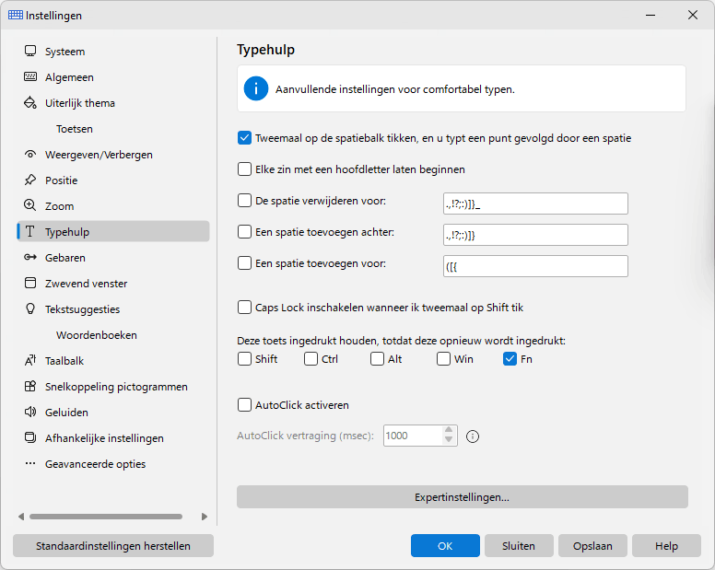Click the Geavanceerde opties ellipsis icon

[x=30, y=463]
